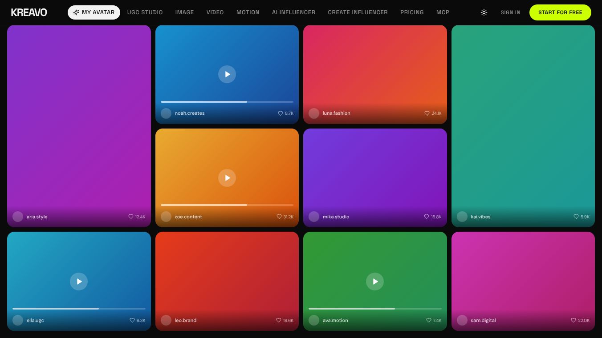Go to the Image section
Image resolution: width=602 pixels, height=338 pixels.
[x=184, y=12]
